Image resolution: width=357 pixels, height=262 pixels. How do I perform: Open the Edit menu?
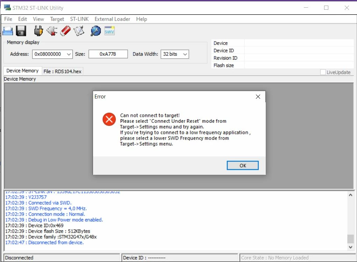click(x=22, y=19)
